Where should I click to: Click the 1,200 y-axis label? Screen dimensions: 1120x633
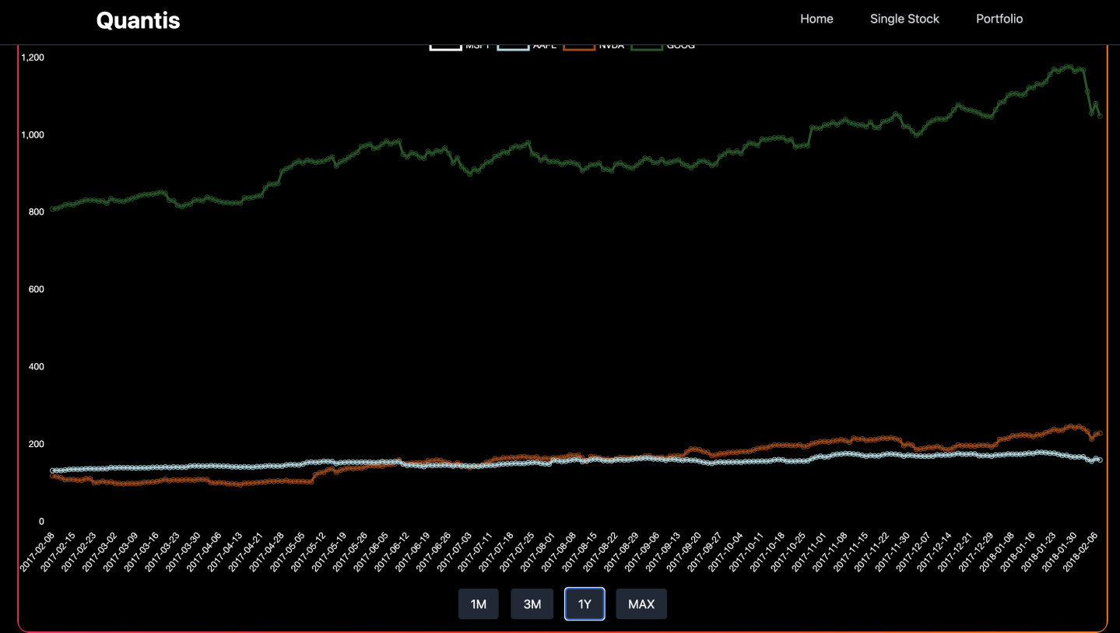pos(33,58)
